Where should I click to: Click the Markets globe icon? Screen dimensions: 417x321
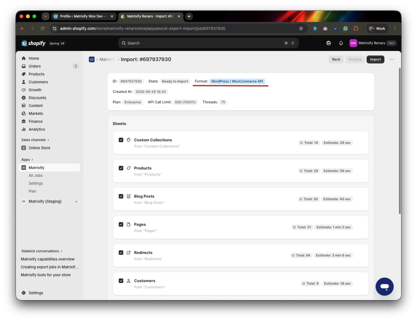point(24,114)
